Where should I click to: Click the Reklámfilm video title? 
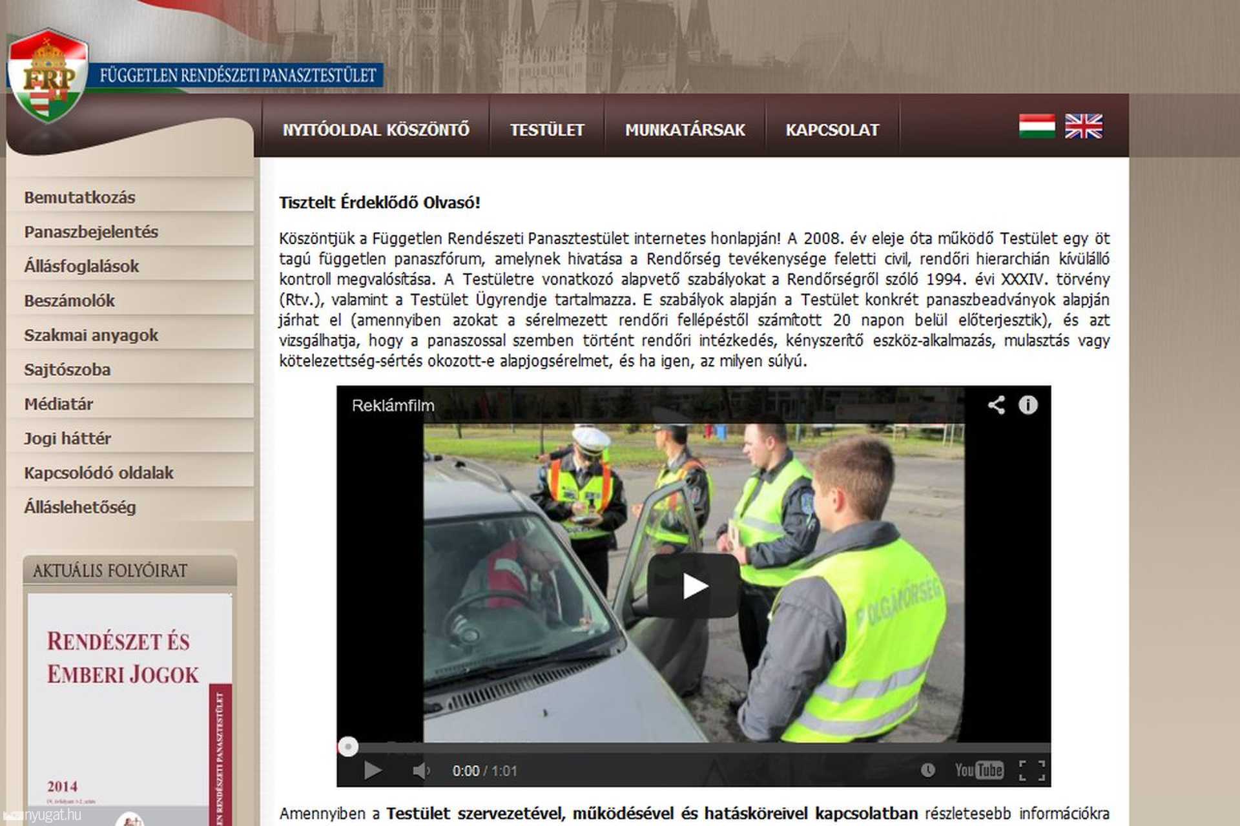click(x=393, y=406)
